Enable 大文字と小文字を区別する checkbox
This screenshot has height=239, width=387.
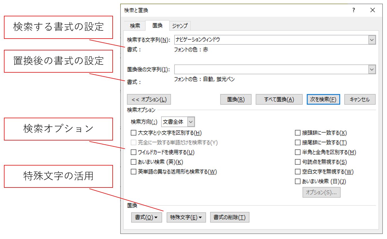coord(134,133)
